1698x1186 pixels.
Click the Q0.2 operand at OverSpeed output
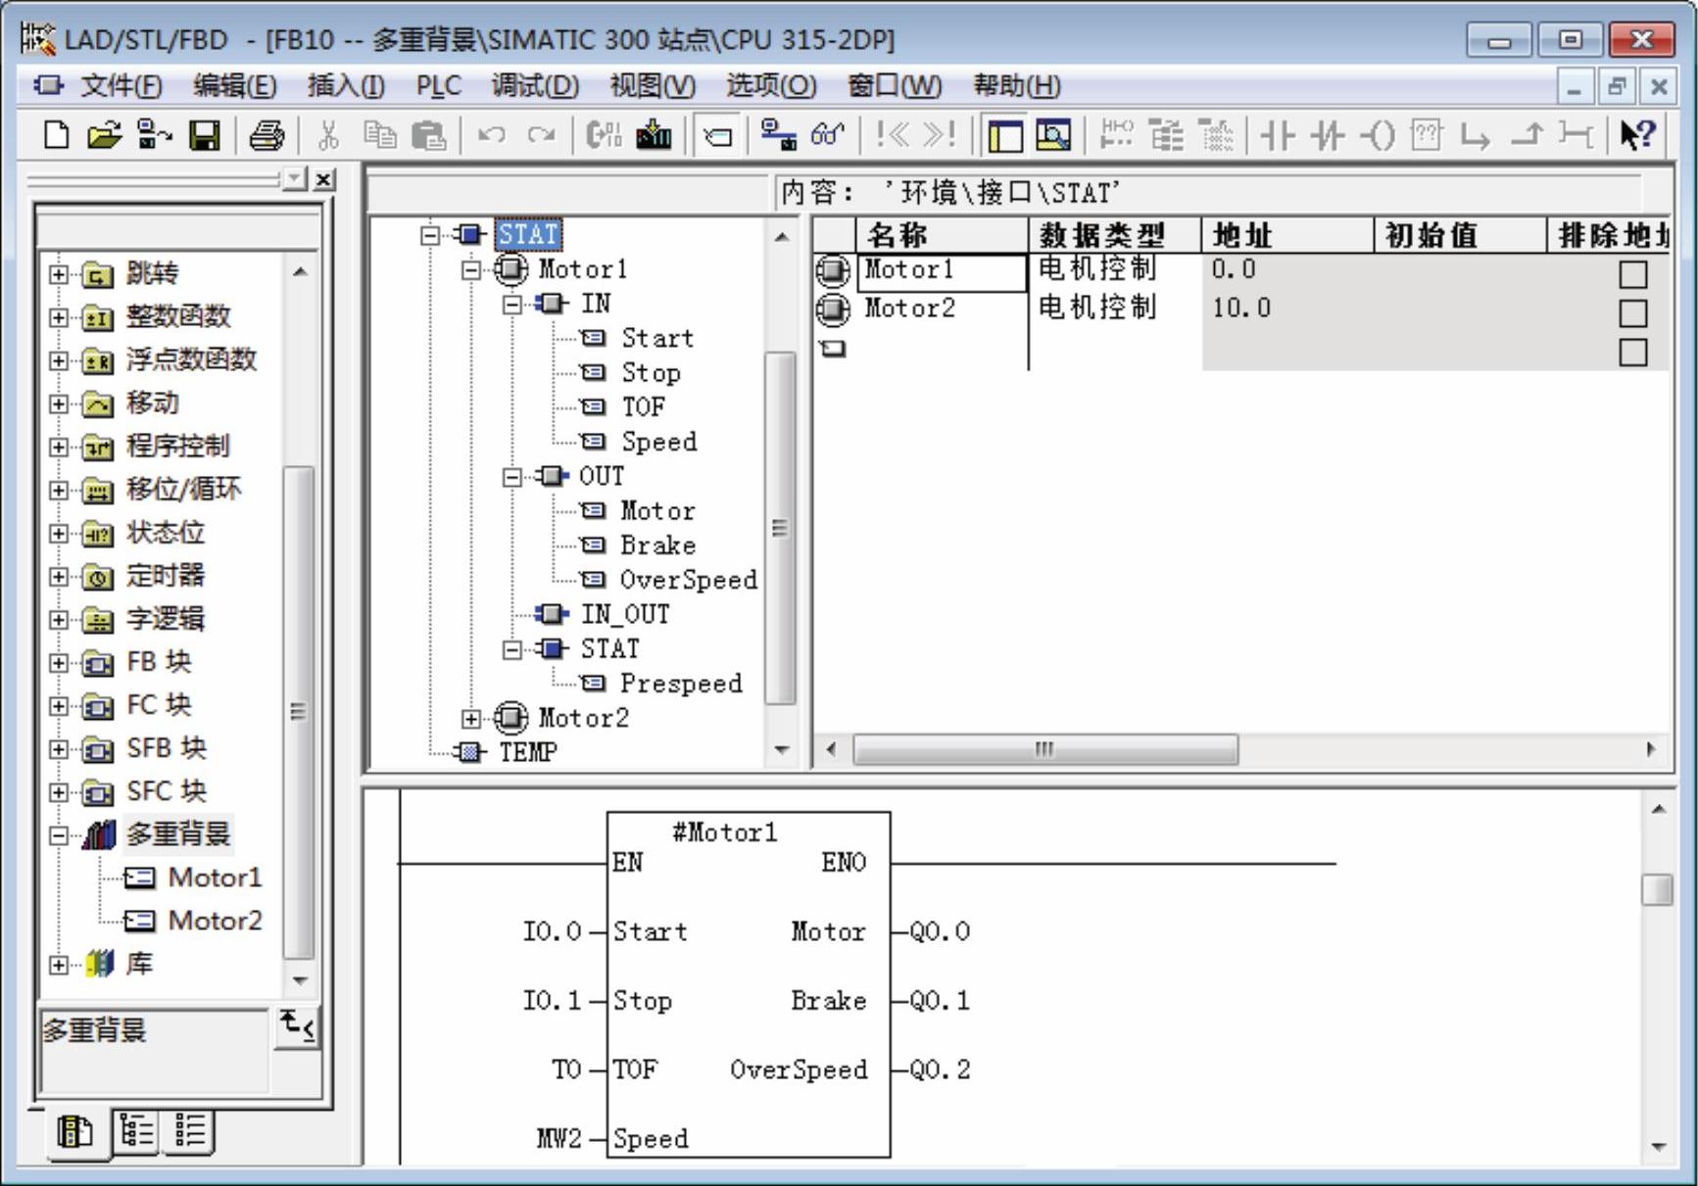[940, 1069]
